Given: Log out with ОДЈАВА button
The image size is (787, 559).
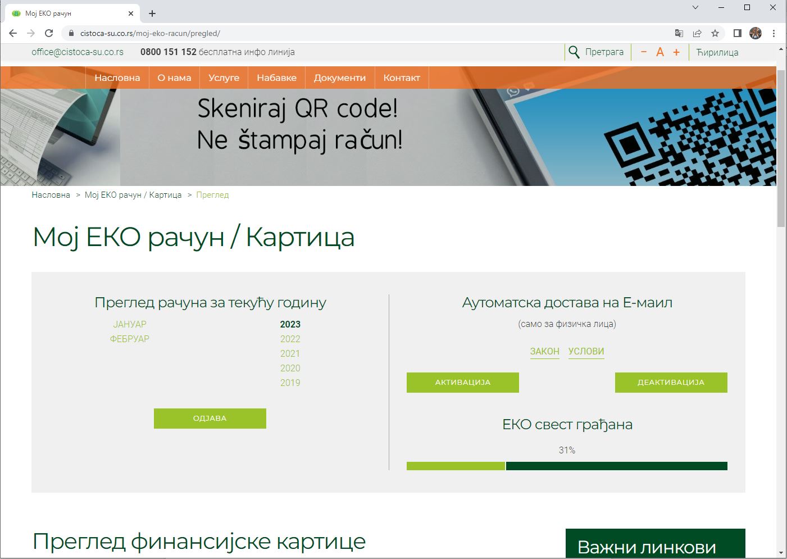Looking at the screenshot, I should pyautogui.click(x=210, y=419).
